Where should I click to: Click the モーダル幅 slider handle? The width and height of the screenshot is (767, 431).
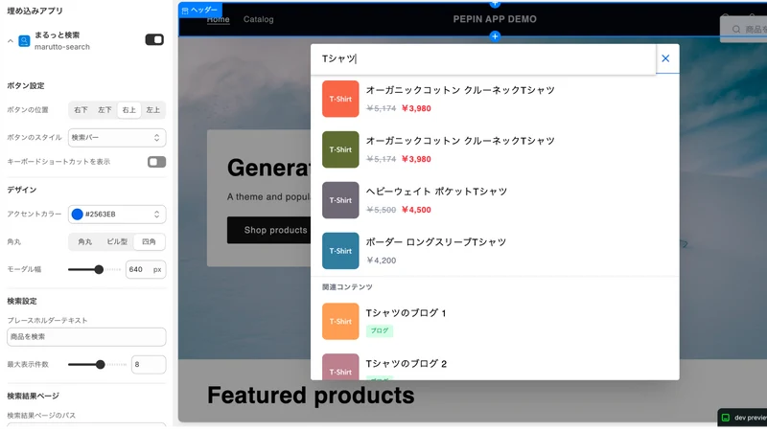click(x=99, y=269)
